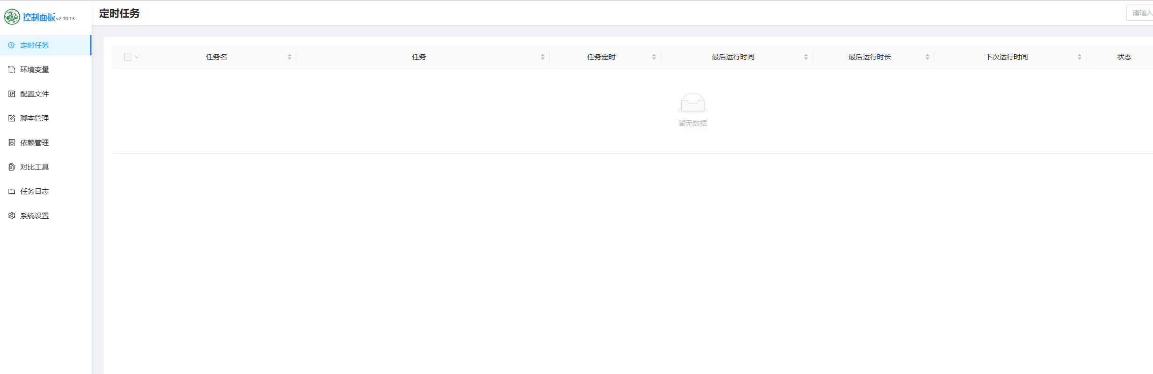
Task: View 任务日志 in sidebar
Action: pyautogui.click(x=46, y=191)
